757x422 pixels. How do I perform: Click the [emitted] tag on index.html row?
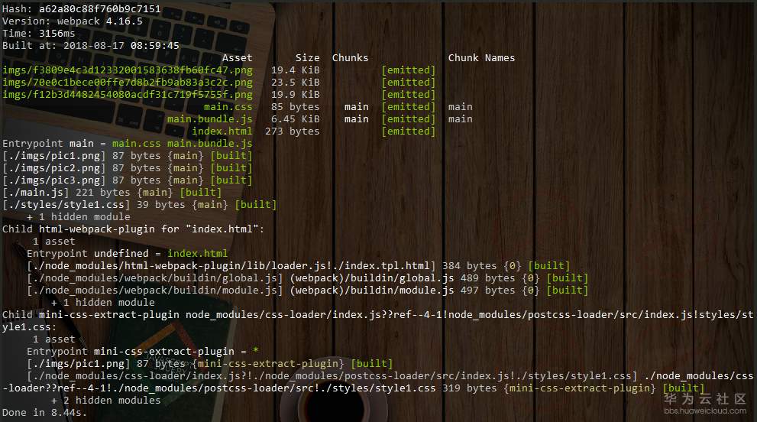(x=409, y=131)
